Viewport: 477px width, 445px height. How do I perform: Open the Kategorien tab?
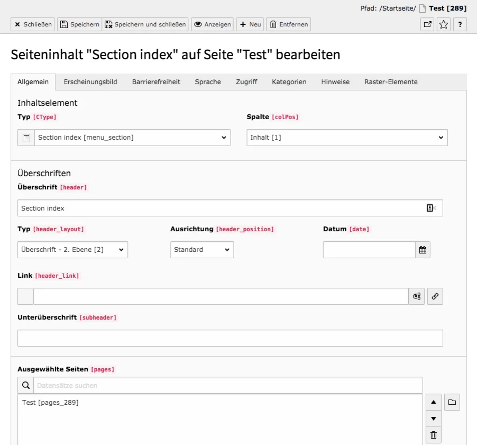tap(290, 82)
